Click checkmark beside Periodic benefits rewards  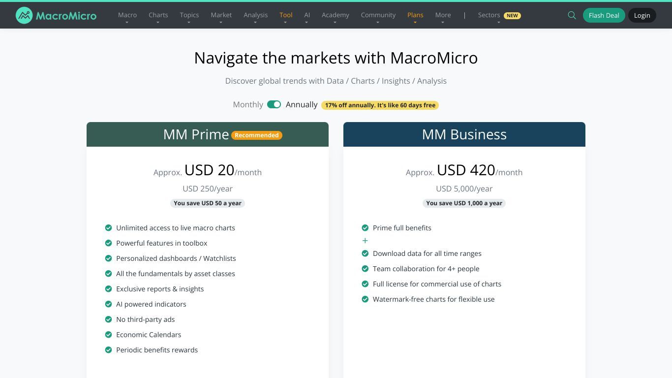tap(108, 350)
